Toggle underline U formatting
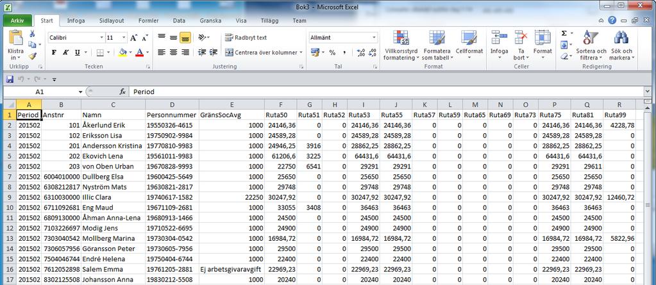This screenshot has width=656, height=285. pyautogui.click(x=78, y=53)
